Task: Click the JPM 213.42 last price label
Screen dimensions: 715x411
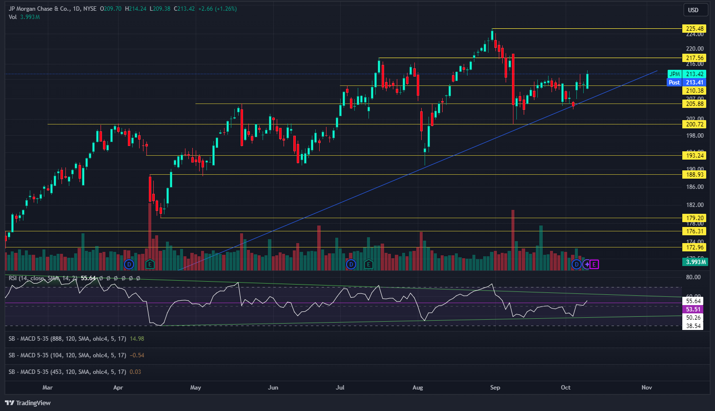Action: point(687,74)
